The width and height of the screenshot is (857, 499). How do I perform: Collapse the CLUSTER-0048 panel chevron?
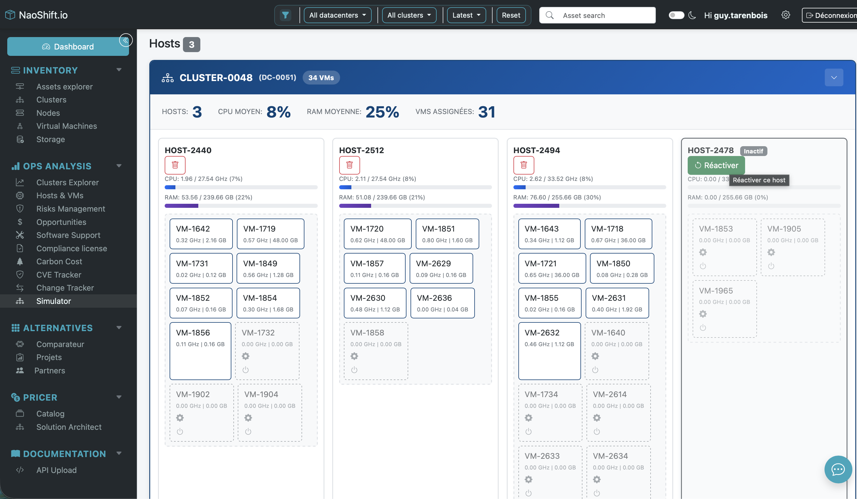point(834,77)
